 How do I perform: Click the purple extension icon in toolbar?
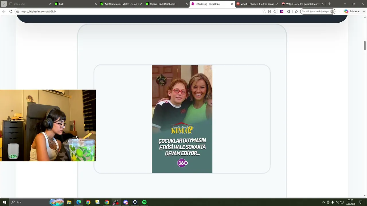282,11
